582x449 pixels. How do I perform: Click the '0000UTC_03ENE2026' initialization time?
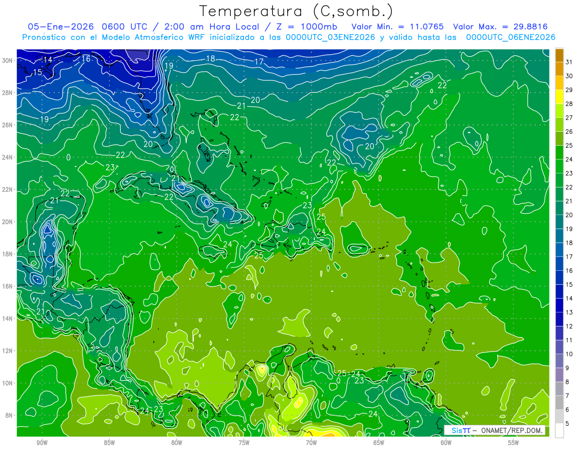(x=328, y=37)
